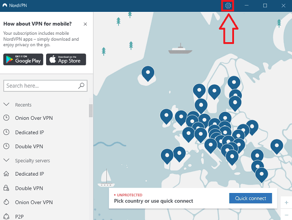Select recent Onion Over VPN clock icon
The image size is (292, 220).
pos(6,118)
